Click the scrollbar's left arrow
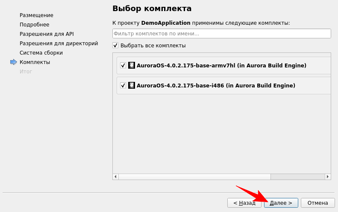The height and width of the screenshot is (212, 338). click(x=115, y=177)
